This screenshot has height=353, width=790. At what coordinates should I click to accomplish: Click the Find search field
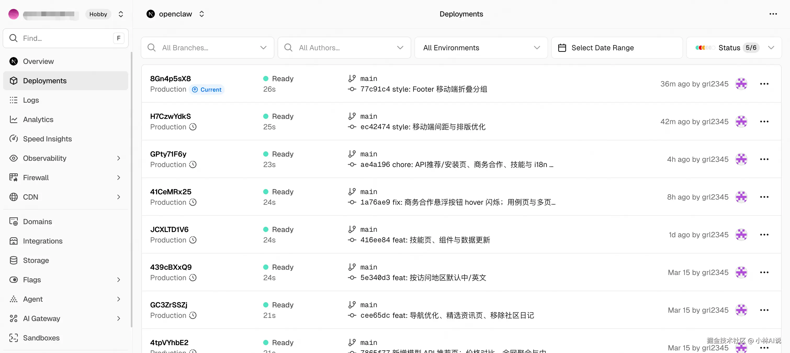(61, 38)
